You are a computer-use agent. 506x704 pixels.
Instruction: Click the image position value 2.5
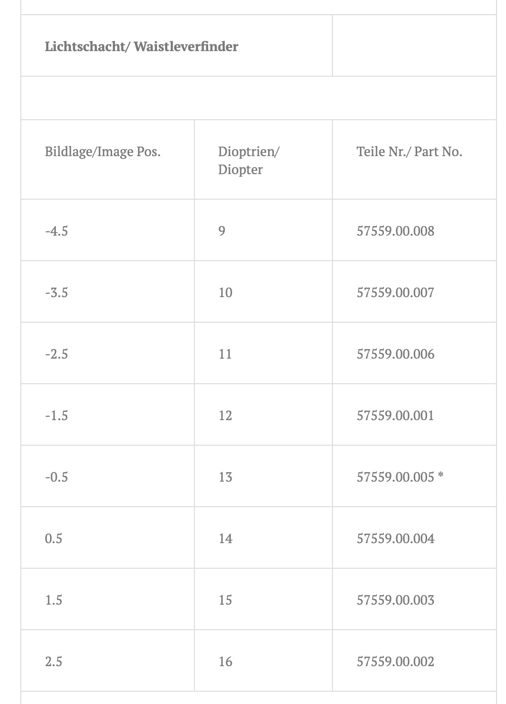(x=53, y=661)
